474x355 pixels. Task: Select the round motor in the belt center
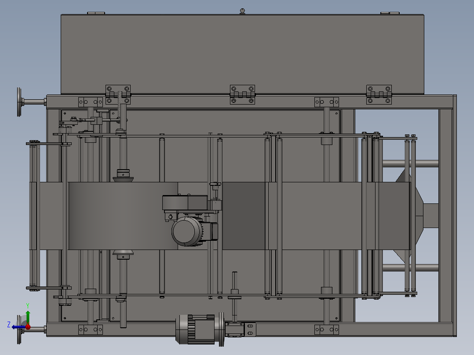pos(188,232)
